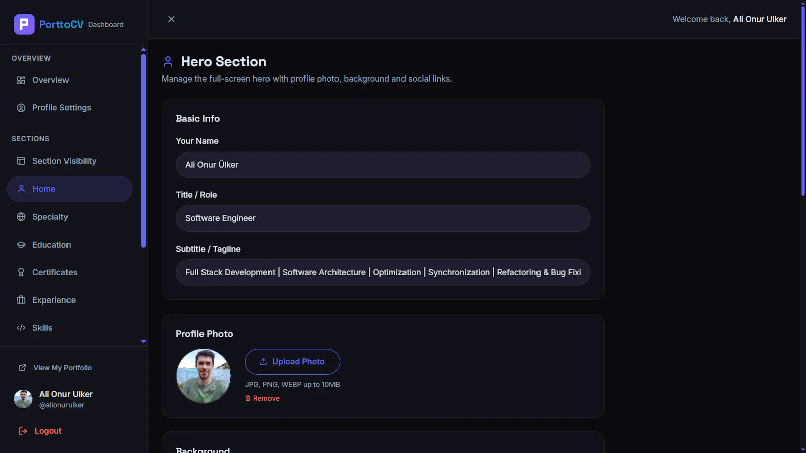Open the Skills section
806x453 pixels.
coord(70,328)
